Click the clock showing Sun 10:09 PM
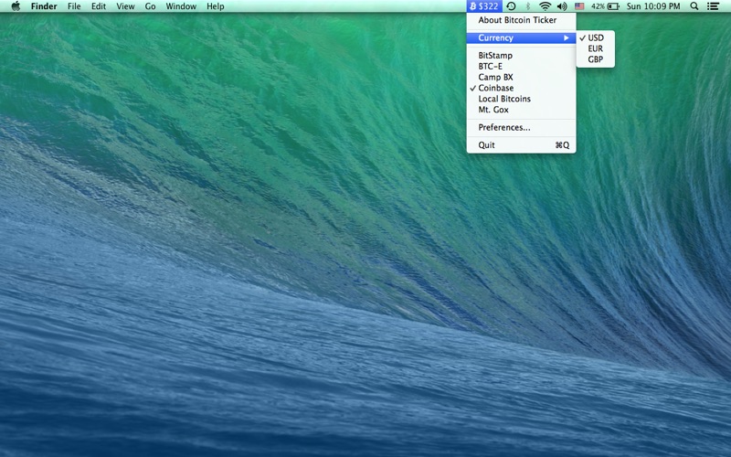Screen dimensions: 731x457 pos(652,6)
